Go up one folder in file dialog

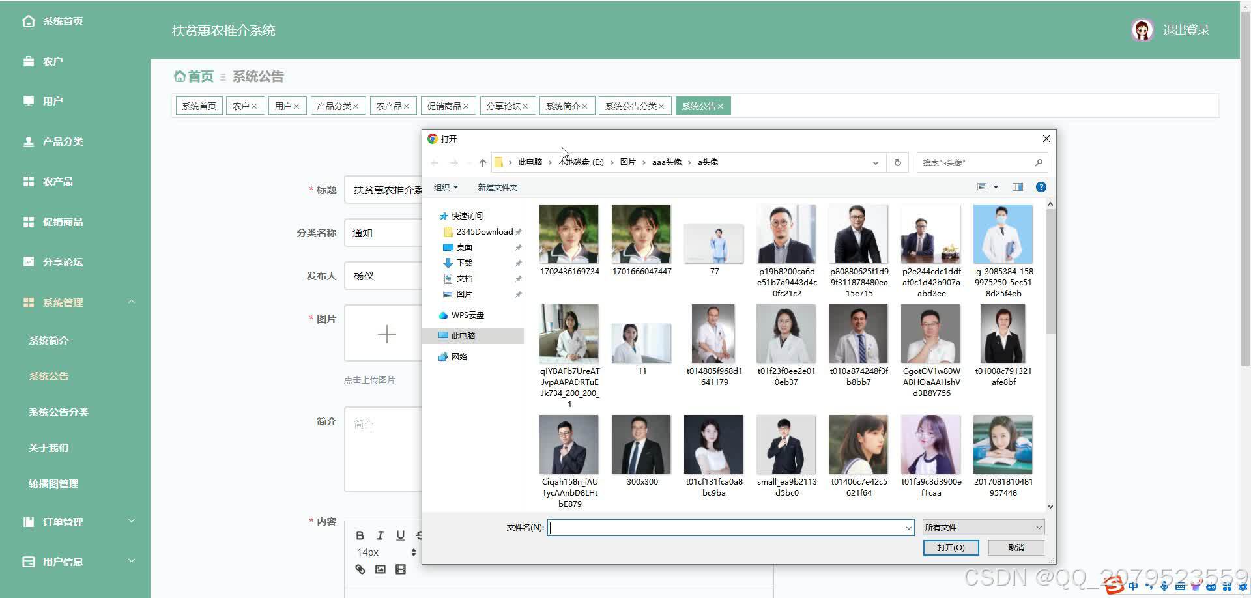click(x=482, y=162)
